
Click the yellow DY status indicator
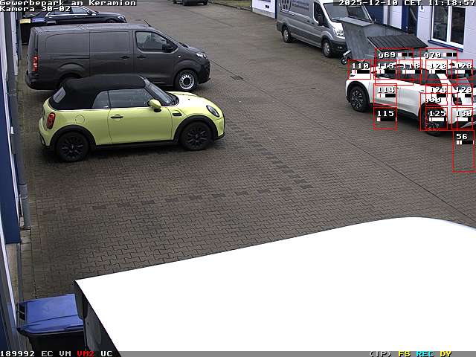[x=446, y=353]
